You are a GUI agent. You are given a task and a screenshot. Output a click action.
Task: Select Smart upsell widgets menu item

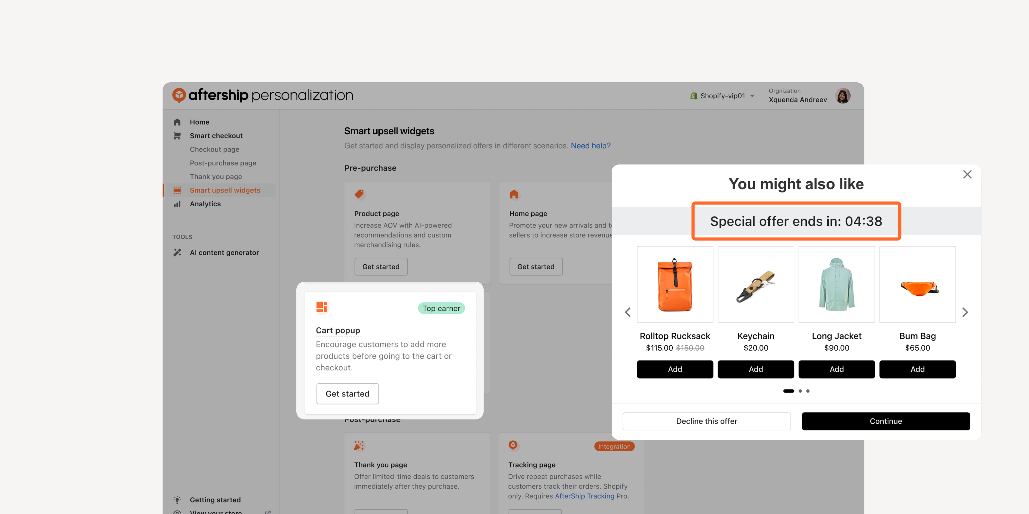click(x=225, y=190)
